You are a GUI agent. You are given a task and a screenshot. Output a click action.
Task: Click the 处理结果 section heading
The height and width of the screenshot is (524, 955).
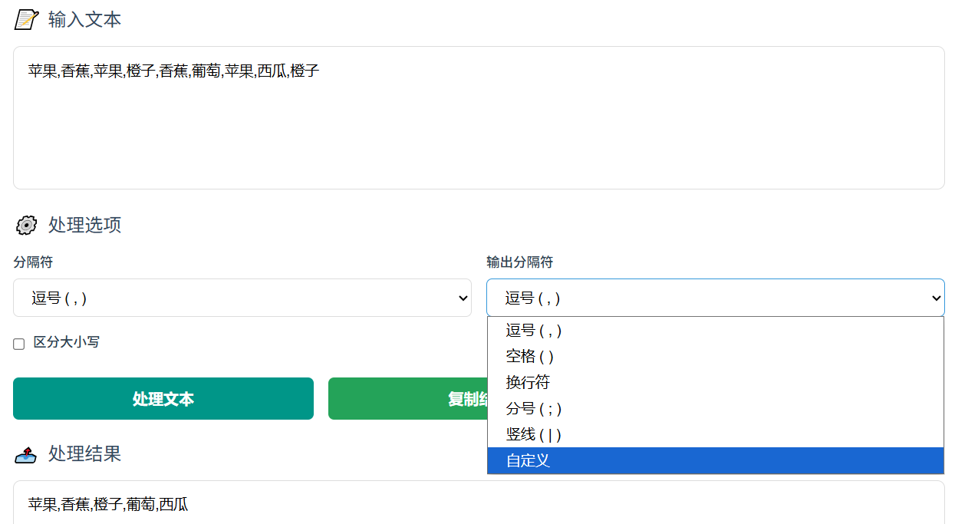click(x=84, y=453)
